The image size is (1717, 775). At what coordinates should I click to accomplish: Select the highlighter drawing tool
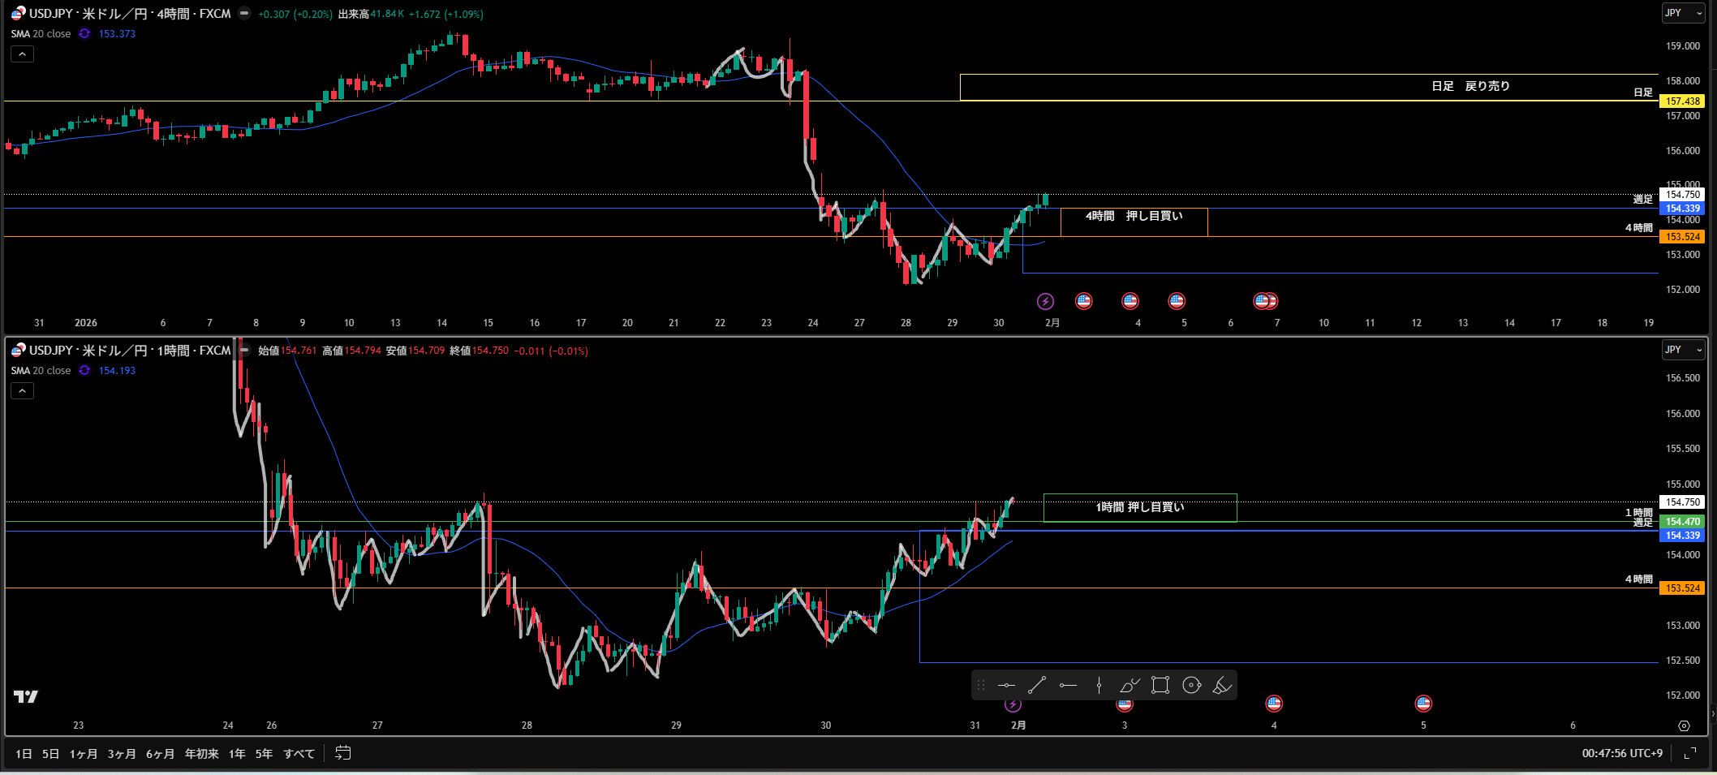coord(1222,686)
